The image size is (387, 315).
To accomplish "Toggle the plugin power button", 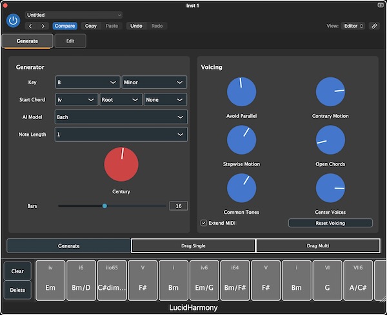I will pos(13,21).
